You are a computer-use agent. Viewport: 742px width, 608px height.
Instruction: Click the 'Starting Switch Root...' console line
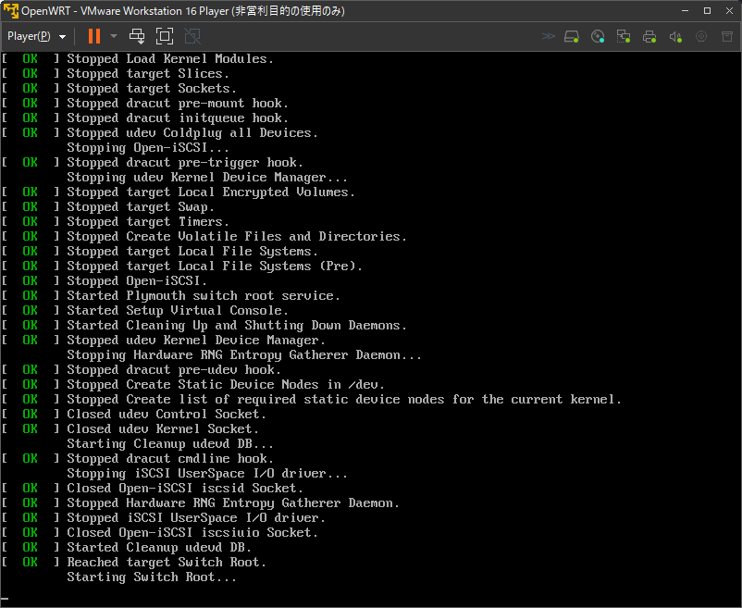(152, 577)
